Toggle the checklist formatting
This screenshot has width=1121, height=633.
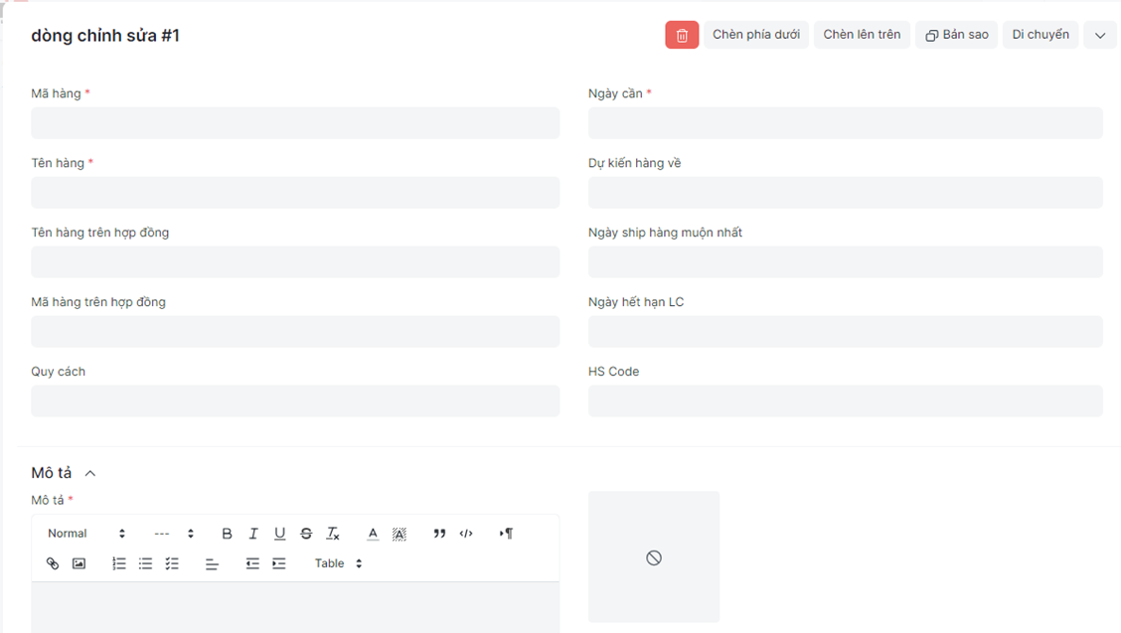172,563
